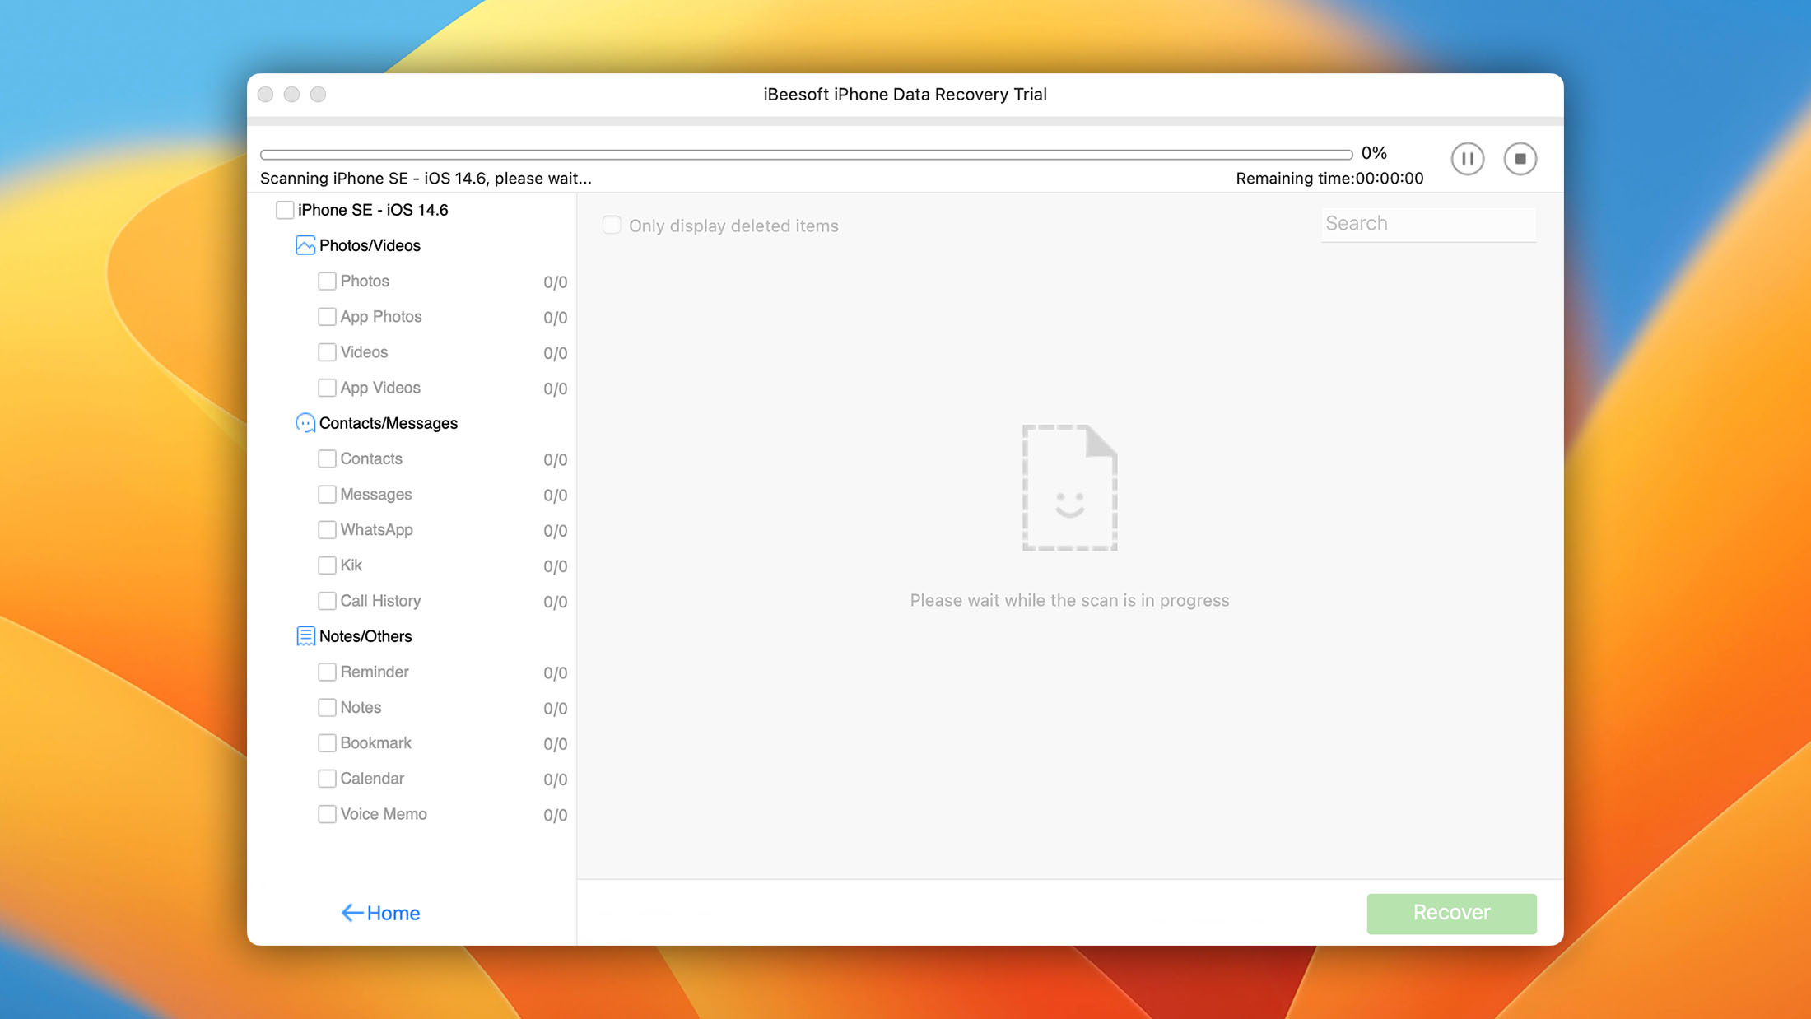Click the Bookmark label text
This screenshot has width=1811, height=1019.
click(x=375, y=743)
